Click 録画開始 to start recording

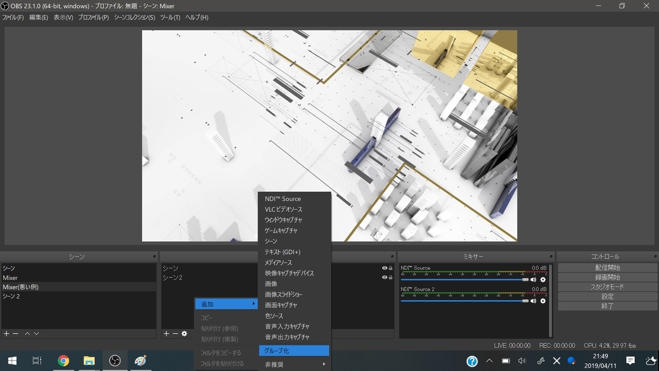click(x=607, y=277)
